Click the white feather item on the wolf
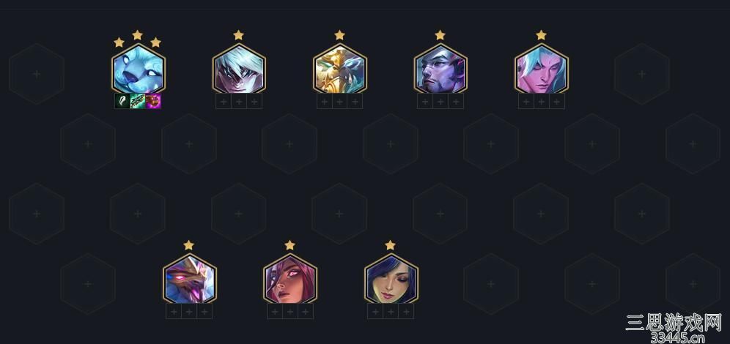 [122, 101]
